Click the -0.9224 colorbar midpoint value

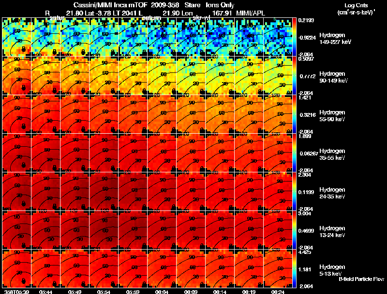pos(307,38)
